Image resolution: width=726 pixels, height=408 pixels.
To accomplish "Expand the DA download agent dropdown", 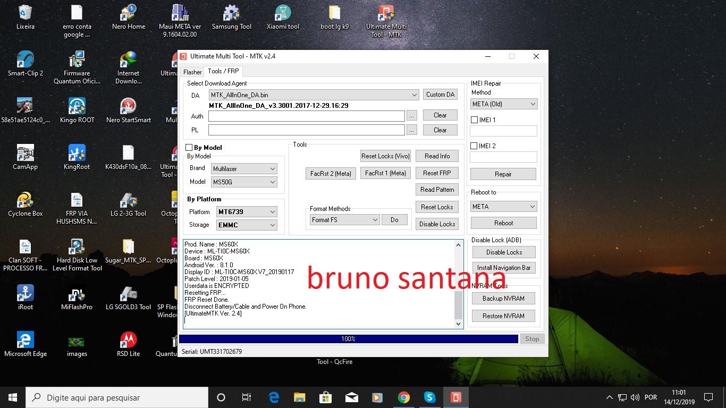I will (314, 95).
